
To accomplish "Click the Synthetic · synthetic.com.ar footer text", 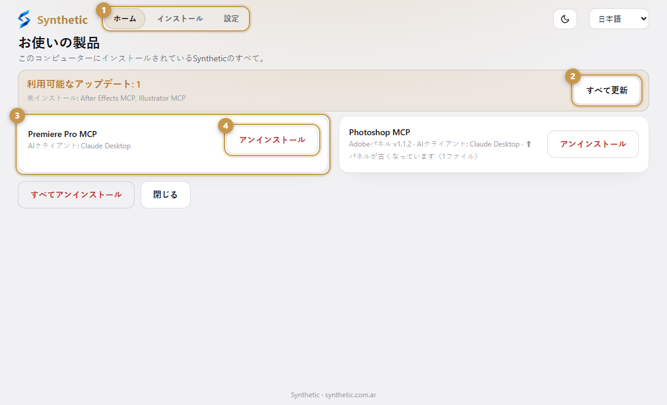I will pos(333,395).
